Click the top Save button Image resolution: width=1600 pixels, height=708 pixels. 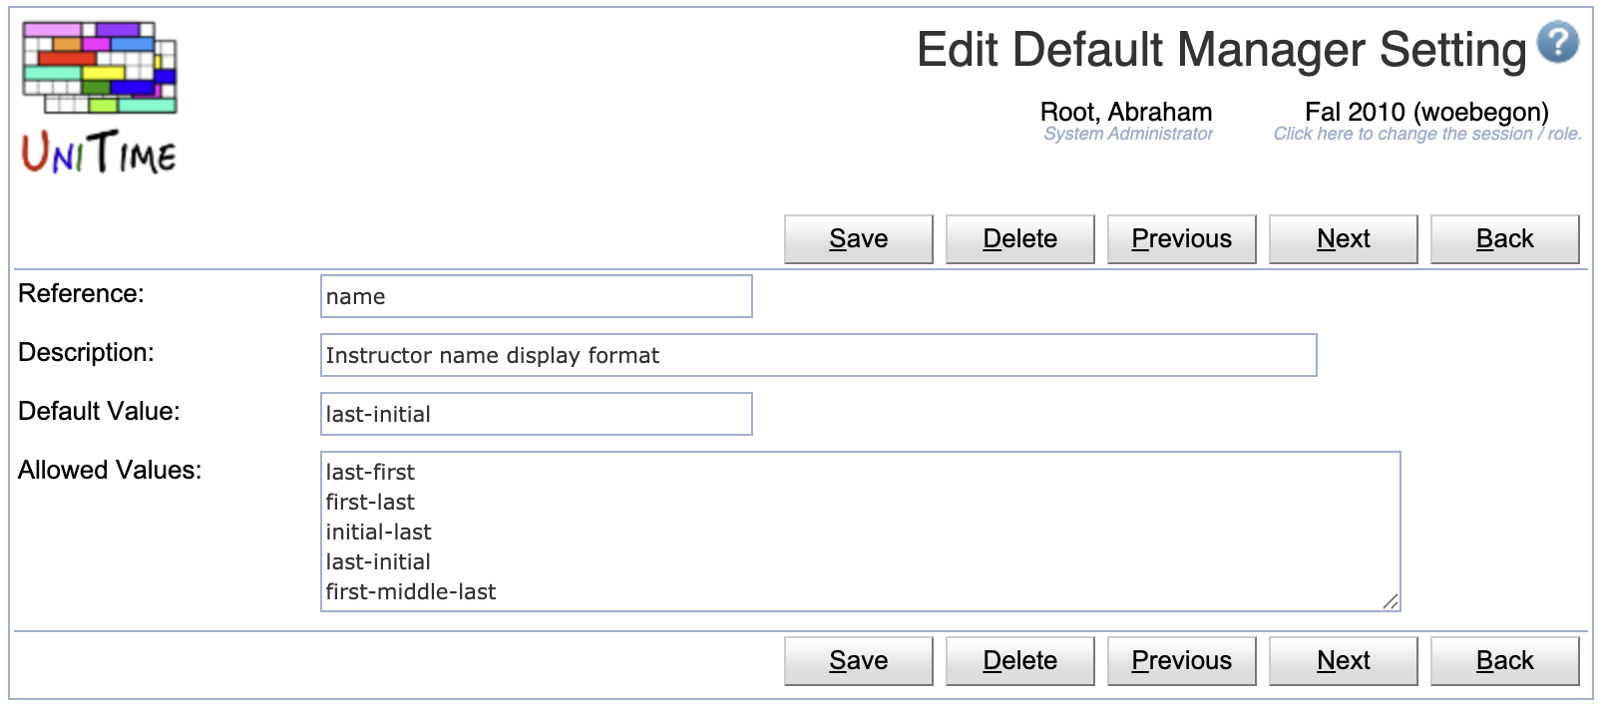click(859, 239)
